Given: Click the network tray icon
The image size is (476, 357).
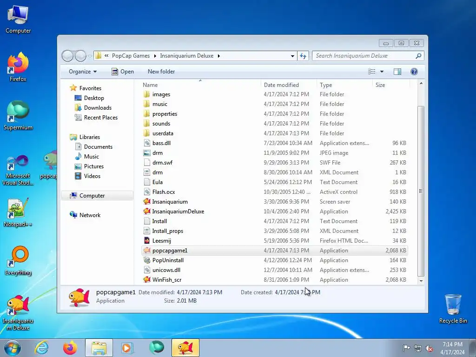Looking at the screenshot, I should (x=418, y=348).
